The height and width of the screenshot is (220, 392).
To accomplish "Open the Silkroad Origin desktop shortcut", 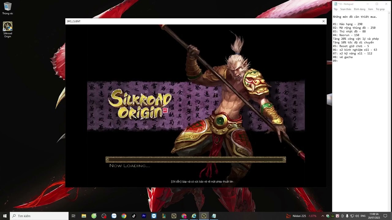I will coord(8,30).
